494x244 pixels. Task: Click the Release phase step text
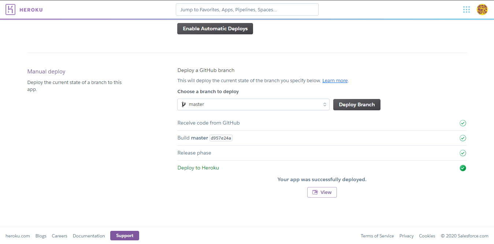pyautogui.click(x=194, y=153)
